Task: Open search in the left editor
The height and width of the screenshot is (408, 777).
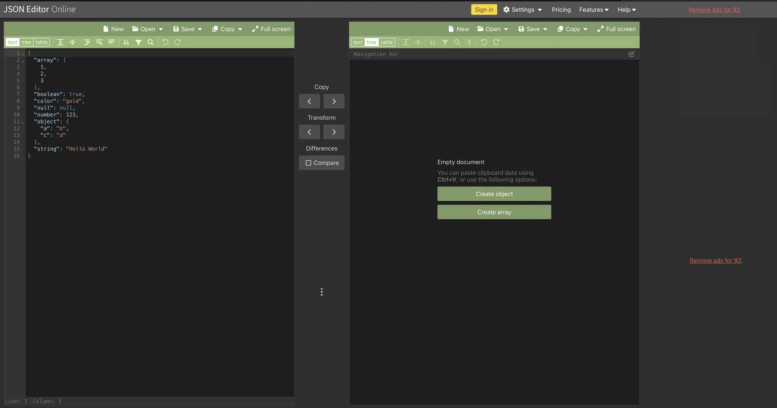Action: tap(151, 42)
